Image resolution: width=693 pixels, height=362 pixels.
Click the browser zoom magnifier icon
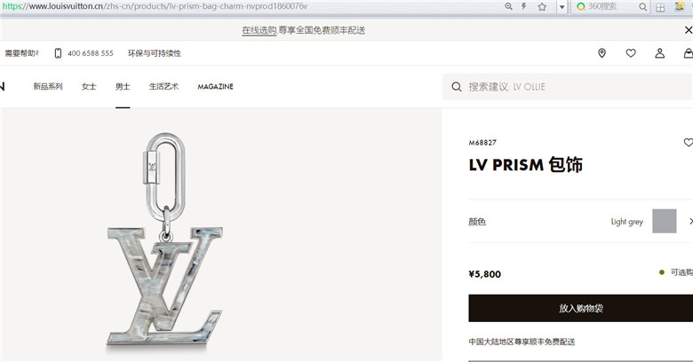coord(509,6)
